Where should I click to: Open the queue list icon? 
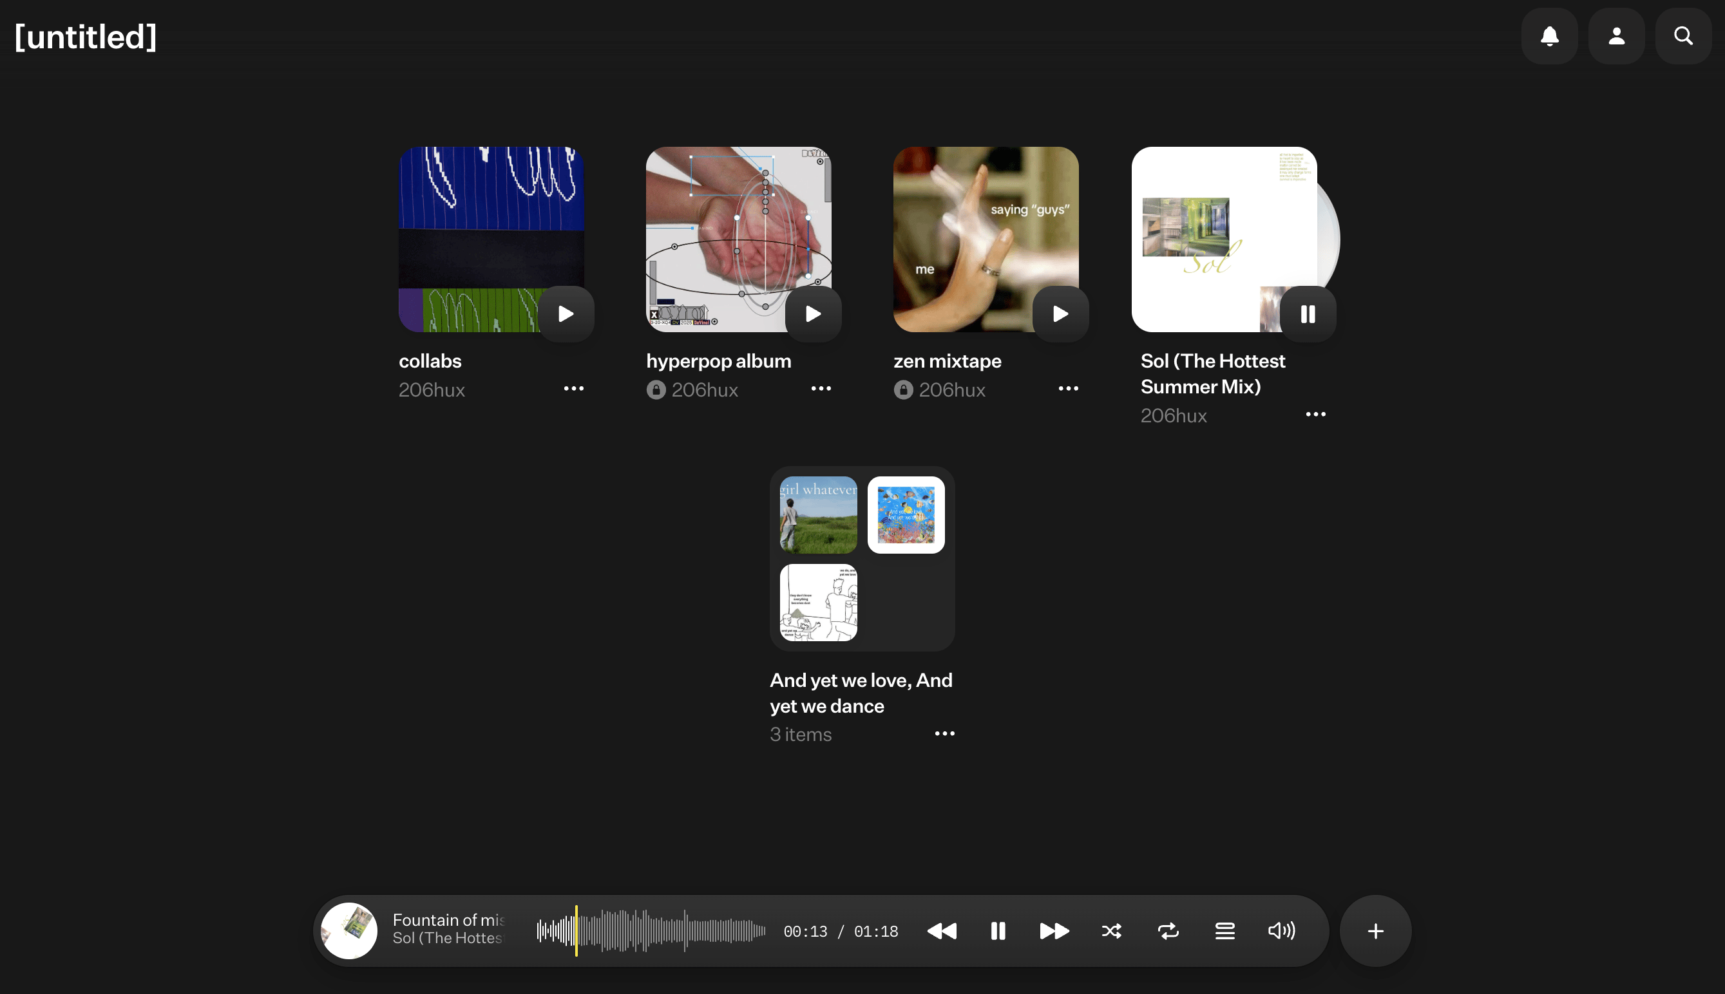point(1225,930)
